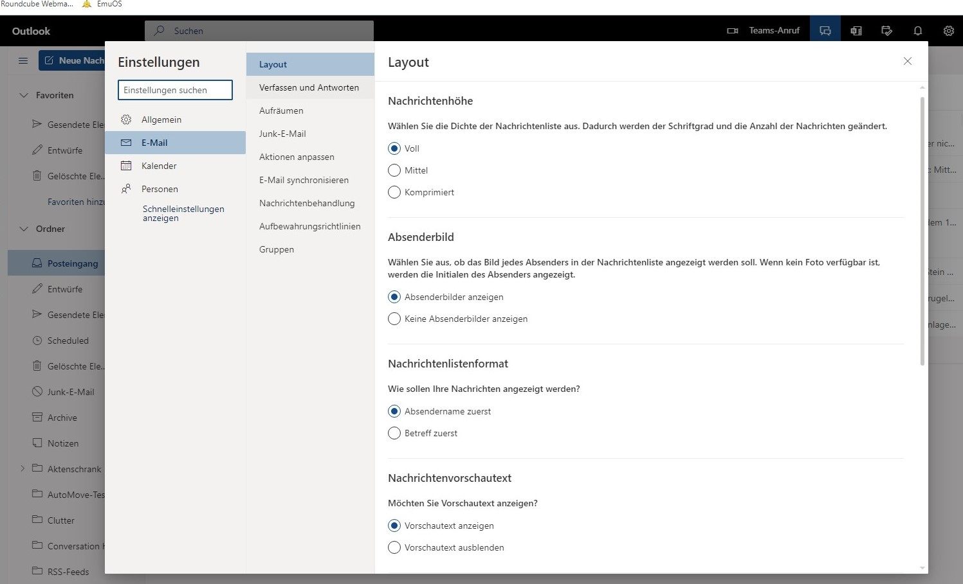This screenshot has width=963, height=584.
Task: Open Verfassen und Antworten settings
Action: click(x=310, y=87)
